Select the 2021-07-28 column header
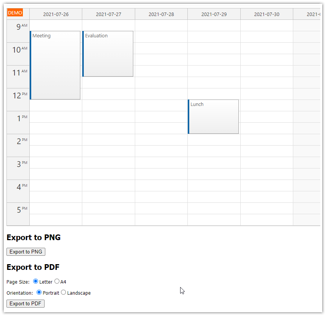The width and height of the screenshot is (326, 316). pyautogui.click(x=161, y=14)
